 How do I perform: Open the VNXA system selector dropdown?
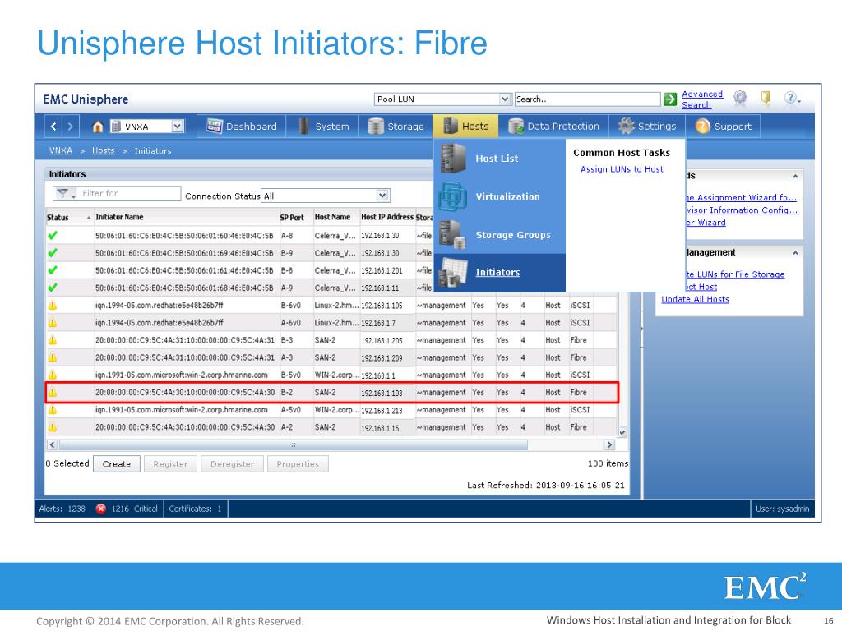(x=178, y=126)
